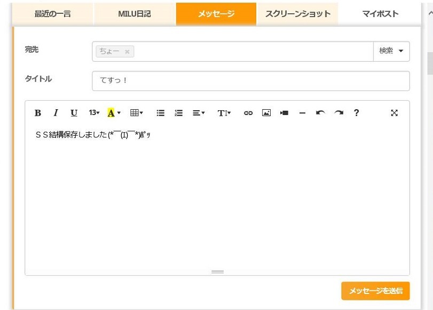This screenshot has width=433, height=310.
Task: Open the line height dropdown
Action: (224, 113)
